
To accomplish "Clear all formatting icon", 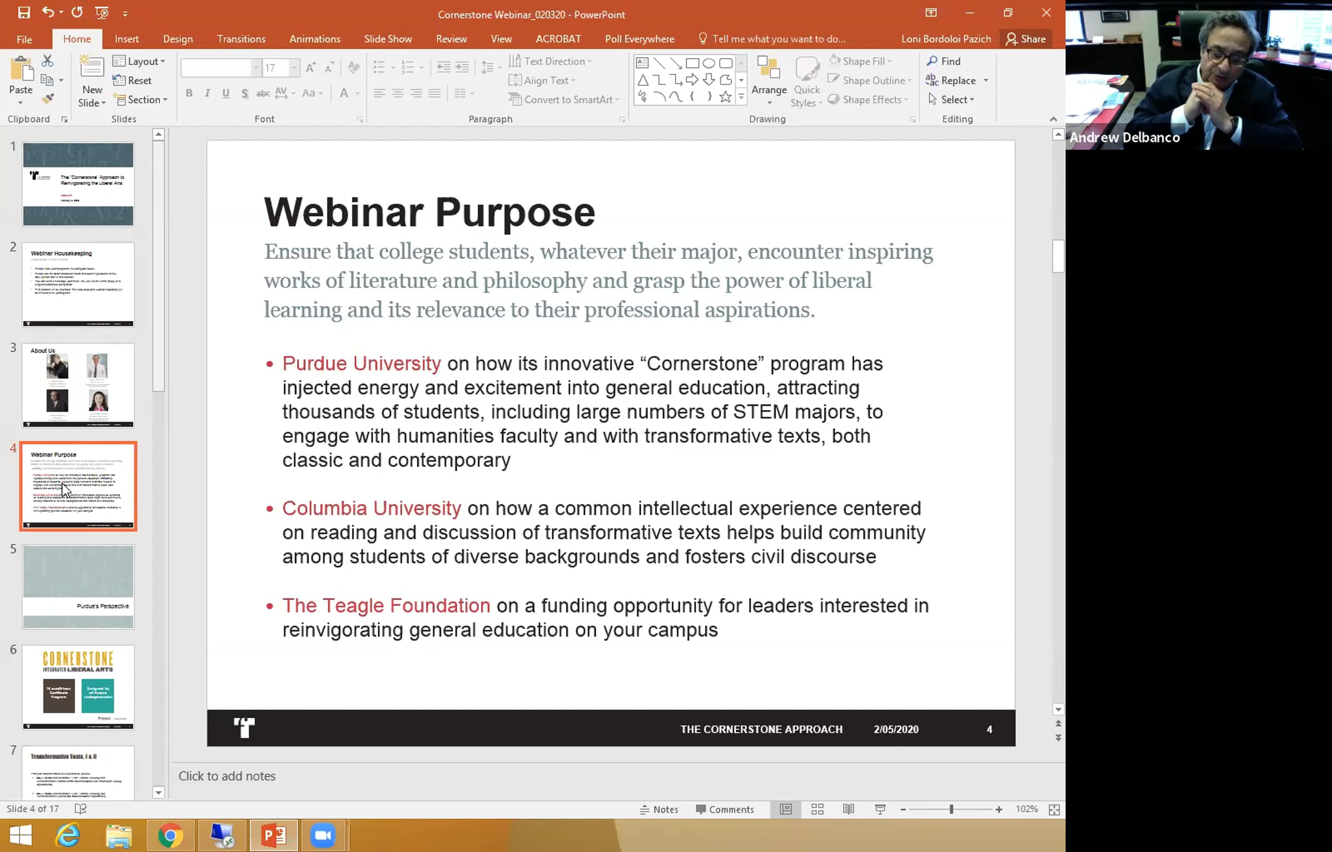I will click(x=354, y=68).
